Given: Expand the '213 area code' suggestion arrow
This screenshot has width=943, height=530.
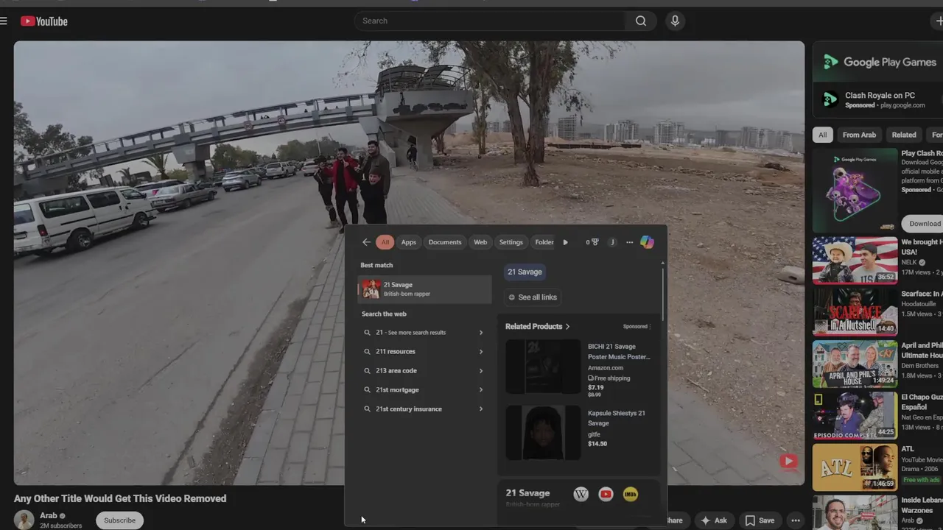Looking at the screenshot, I should pyautogui.click(x=481, y=371).
